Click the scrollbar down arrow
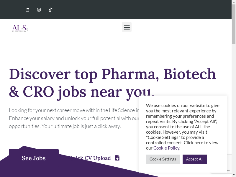Screen dimensions: 236x177 pos(234,175)
